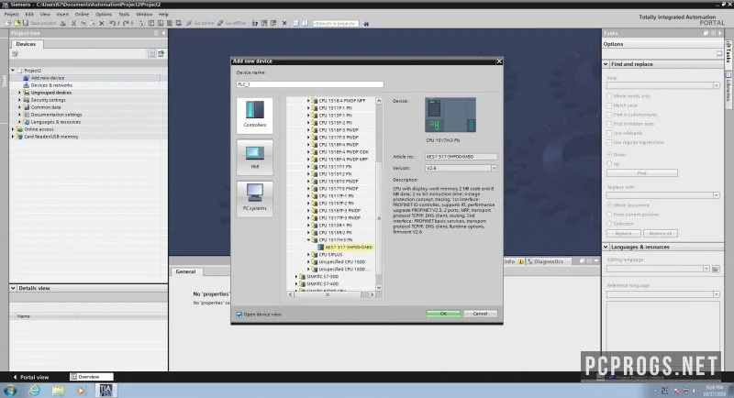The width and height of the screenshot is (734, 398).
Task: Toggle Match case checkbox
Action: 609,105
